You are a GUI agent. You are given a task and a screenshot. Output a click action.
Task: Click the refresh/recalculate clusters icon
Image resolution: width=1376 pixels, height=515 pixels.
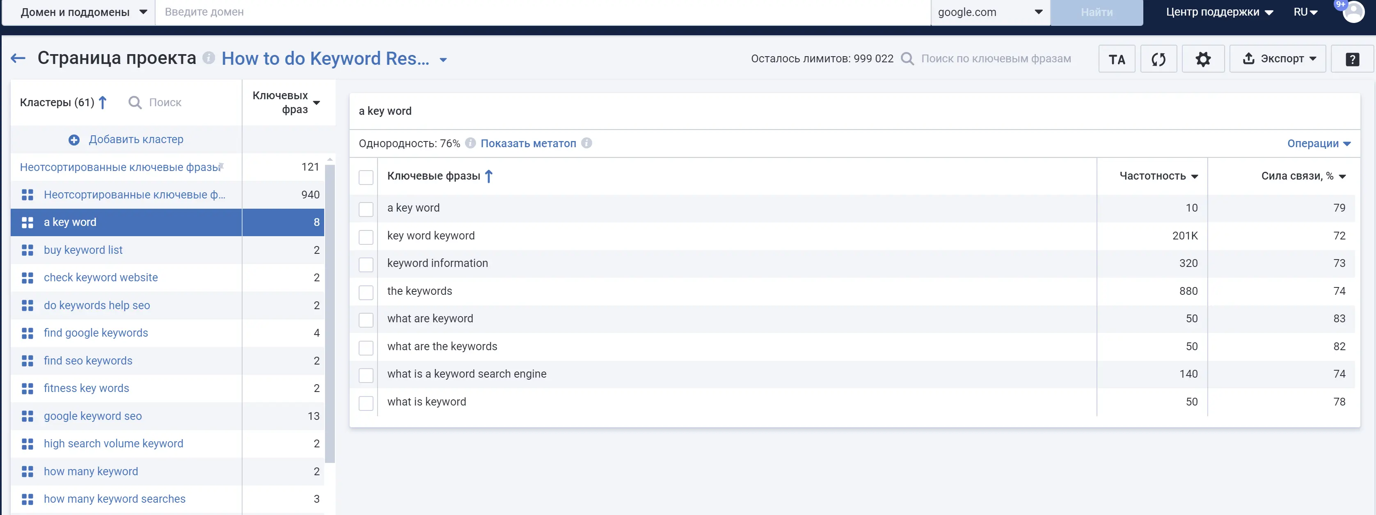(x=1159, y=59)
